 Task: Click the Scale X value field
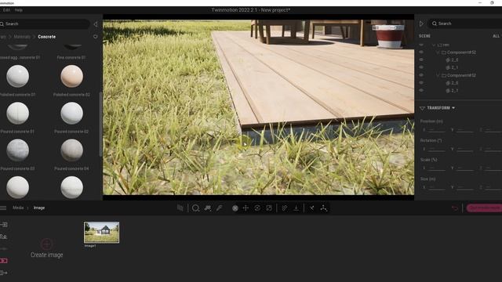coord(437,168)
